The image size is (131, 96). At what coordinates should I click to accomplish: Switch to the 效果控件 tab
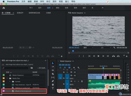(x=20, y=13)
